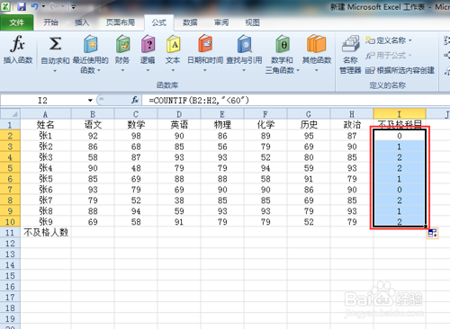Click the Redo arrow in quick access toolbar
Image resolution: width=450 pixels, height=329 pixels.
point(54,6)
